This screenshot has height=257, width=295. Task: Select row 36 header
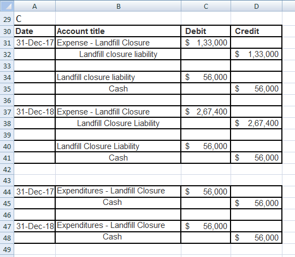pyautogui.click(x=7, y=100)
